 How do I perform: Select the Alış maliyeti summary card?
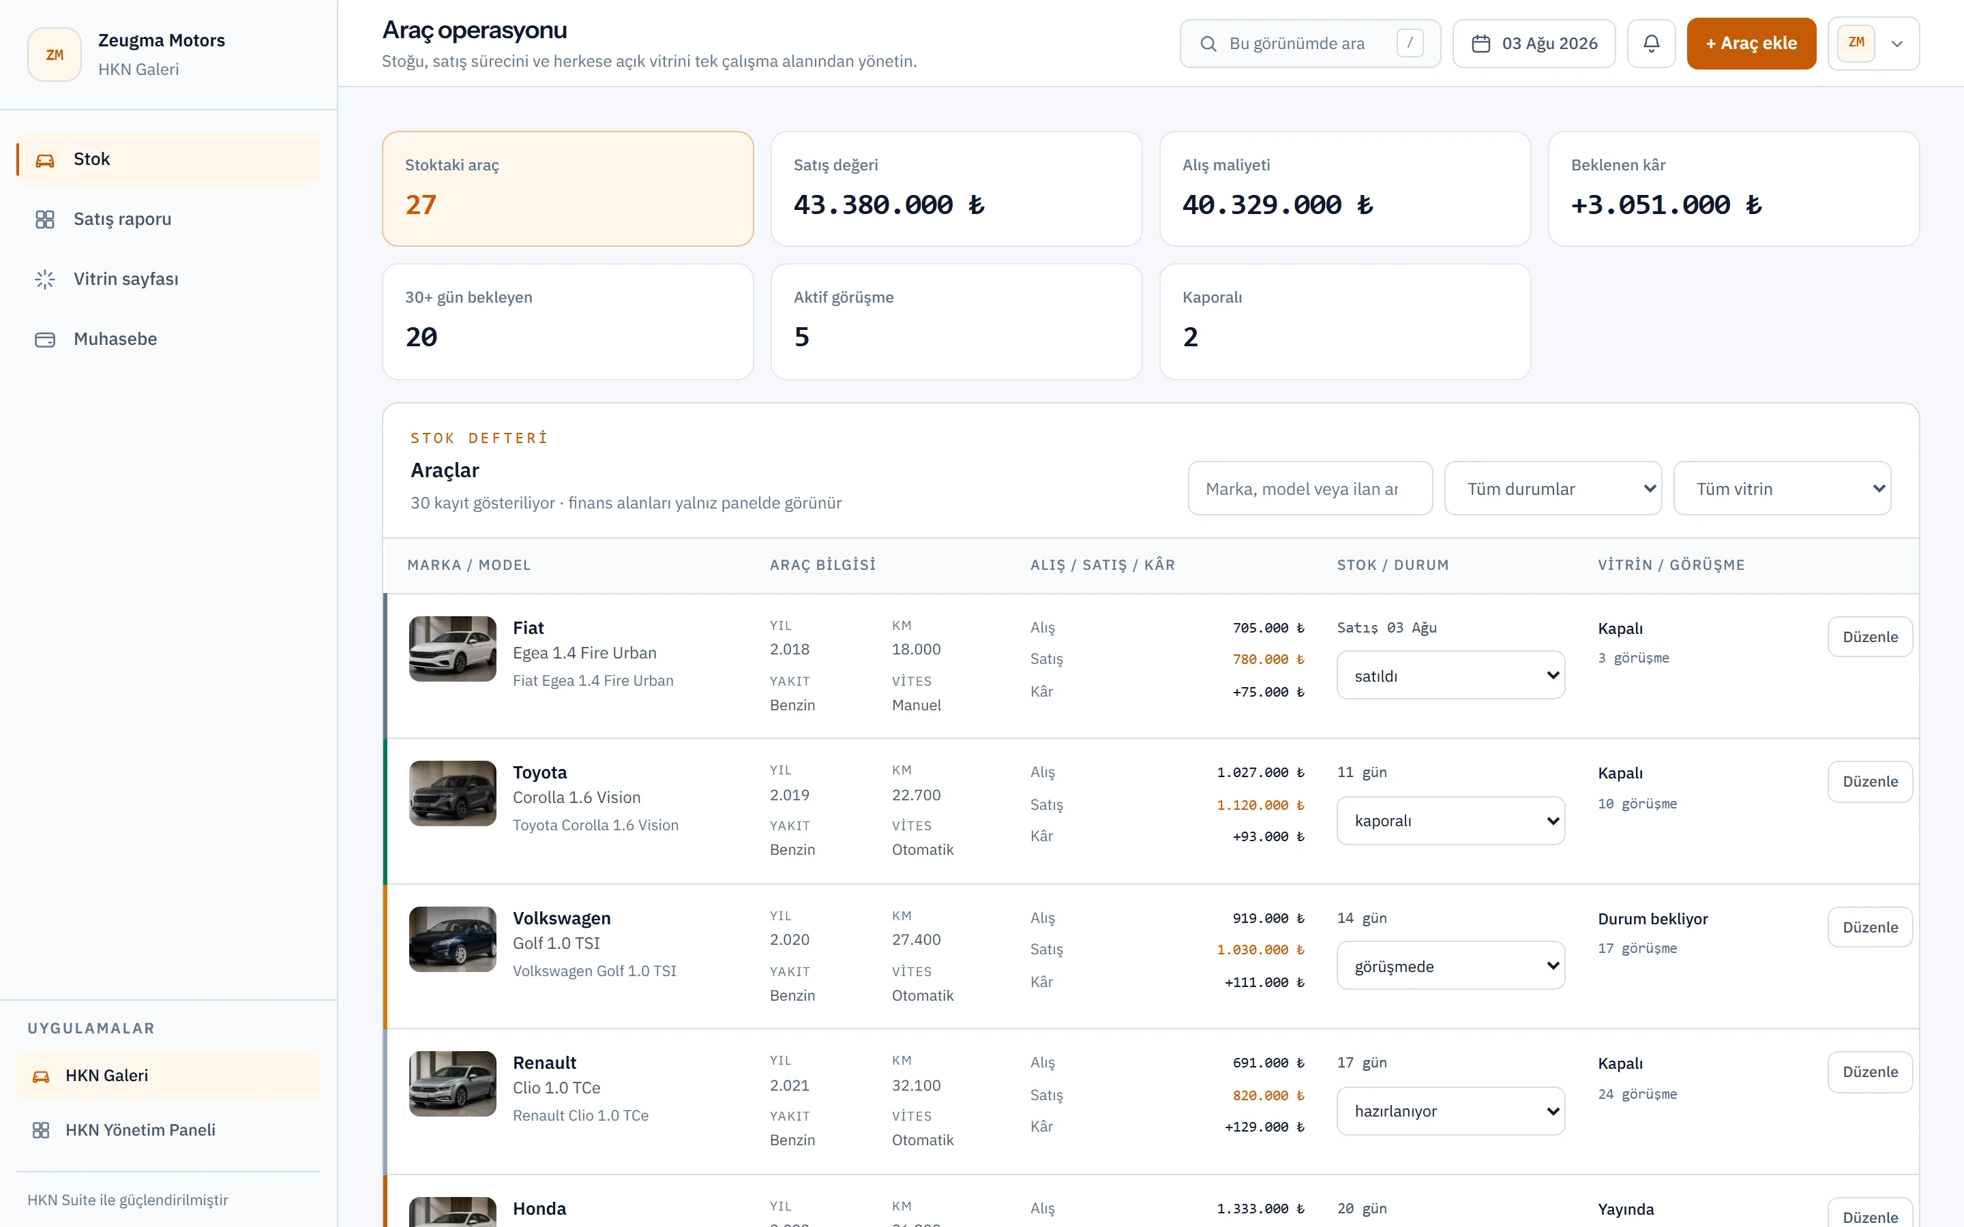click(1345, 189)
